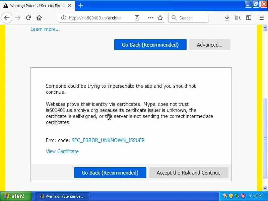Click the Advanced... button
Screen dimensions: 268x201
point(210,45)
